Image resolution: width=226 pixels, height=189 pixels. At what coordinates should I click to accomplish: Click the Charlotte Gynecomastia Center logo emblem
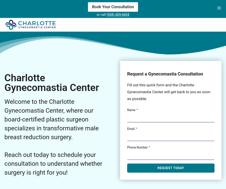tap(11, 25)
